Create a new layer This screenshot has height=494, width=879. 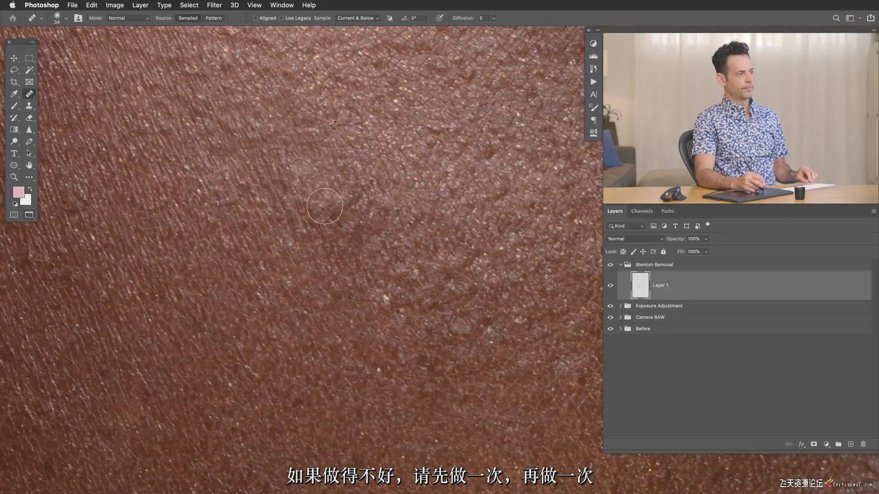(851, 444)
